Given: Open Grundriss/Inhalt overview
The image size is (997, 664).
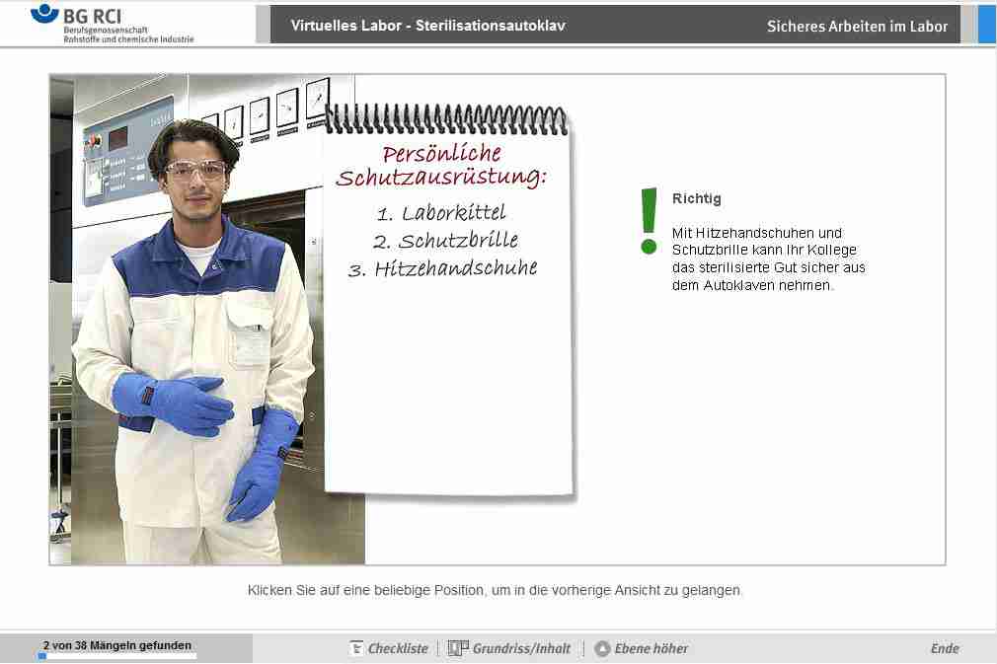Looking at the screenshot, I should coord(521,648).
